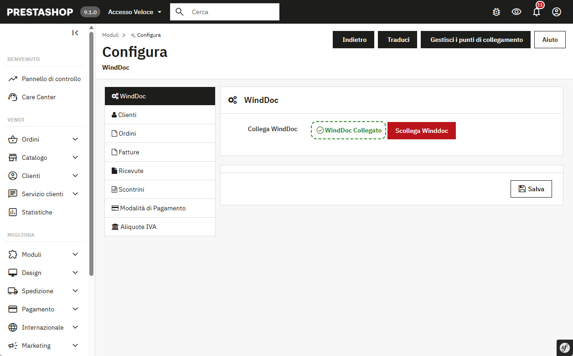Screen dimensions: 573x356
Task: Open the Aliquote IVA tab
Action: [x=160, y=227]
